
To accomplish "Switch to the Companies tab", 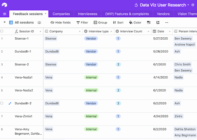I will [x=61, y=14].
